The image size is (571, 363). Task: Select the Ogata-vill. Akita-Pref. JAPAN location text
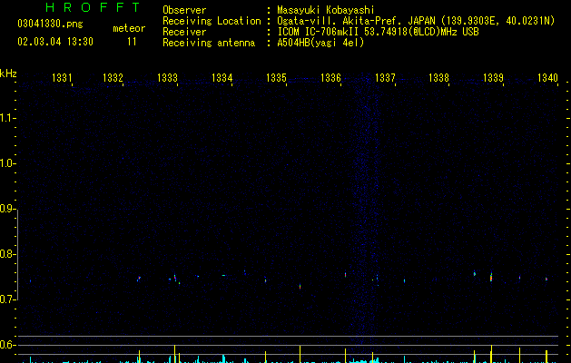pos(358,21)
